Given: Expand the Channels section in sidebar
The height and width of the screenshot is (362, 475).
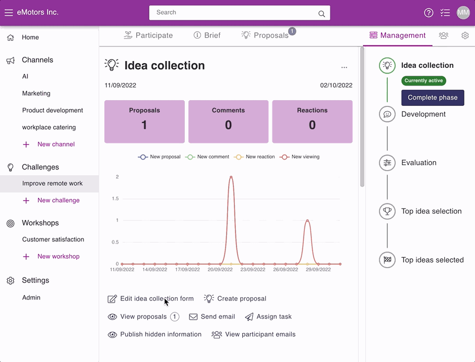Looking at the screenshot, I should tap(37, 60).
